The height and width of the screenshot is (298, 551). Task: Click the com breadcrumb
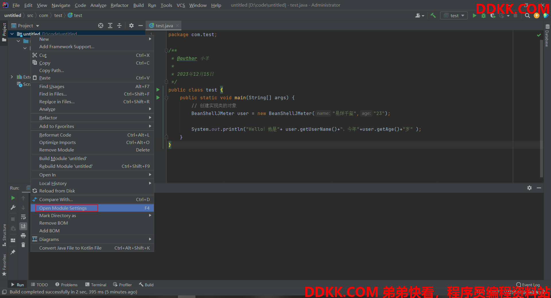(x=44, y=15)
